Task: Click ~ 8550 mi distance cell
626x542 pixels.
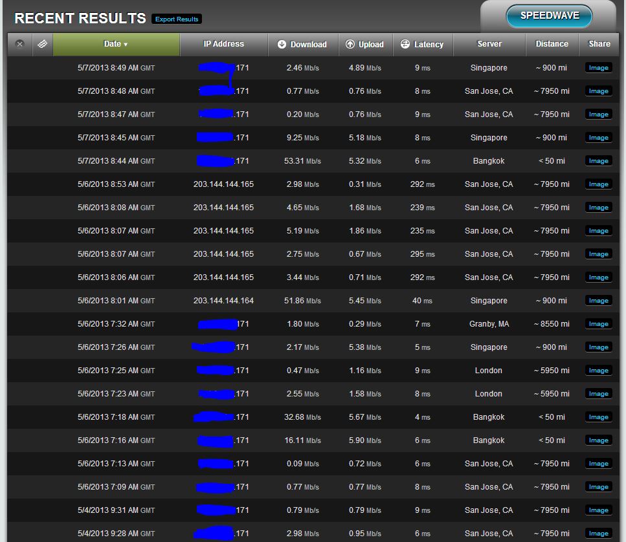Action: click(x=552, y=324)
